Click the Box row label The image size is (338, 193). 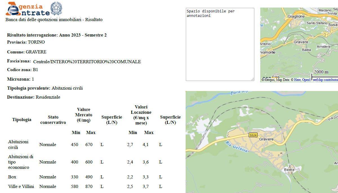point(12,177)
